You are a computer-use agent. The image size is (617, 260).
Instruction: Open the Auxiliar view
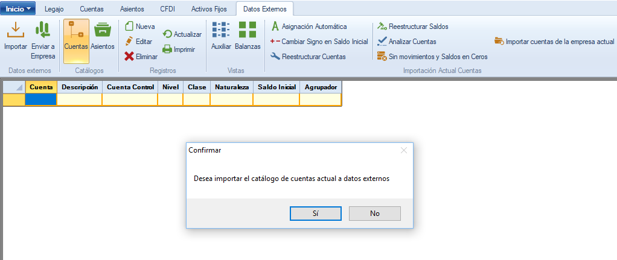pos(221,30)
